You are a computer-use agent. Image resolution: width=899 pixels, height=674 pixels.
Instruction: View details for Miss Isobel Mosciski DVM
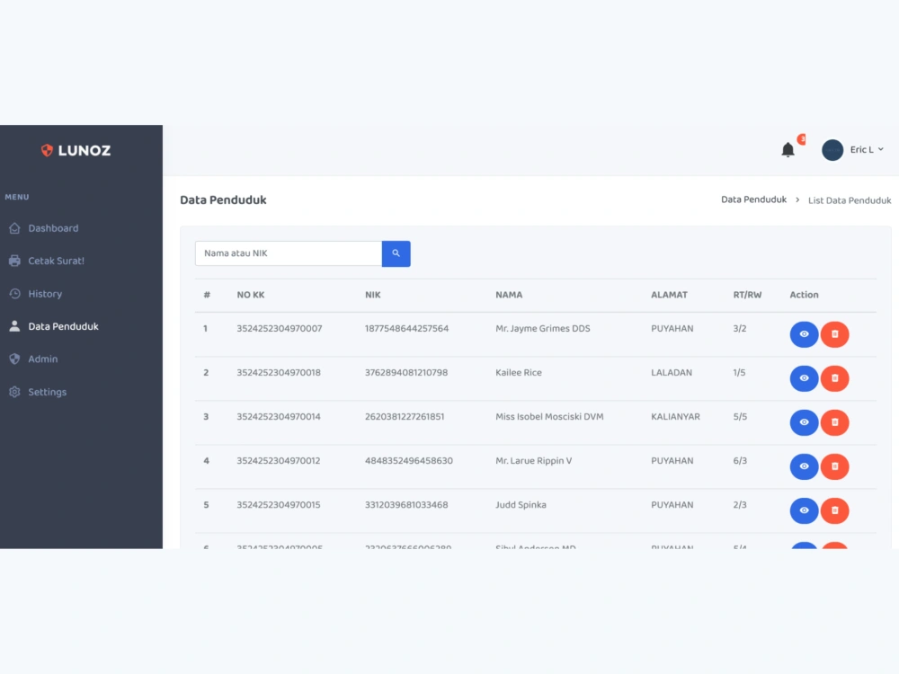804,422
